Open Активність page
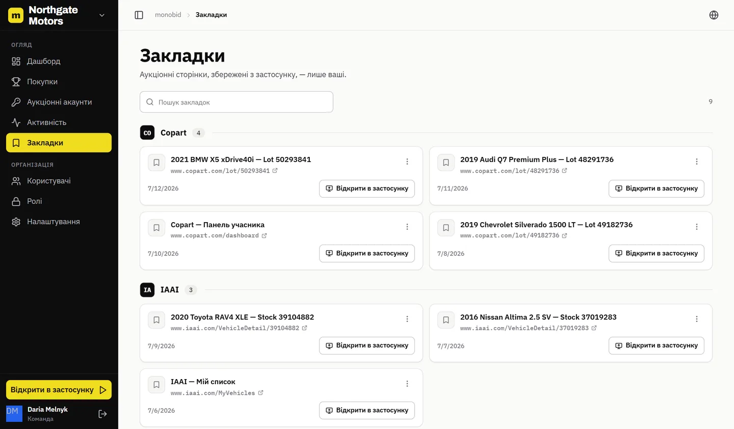 pyautogui.click(x=59, y=122)
